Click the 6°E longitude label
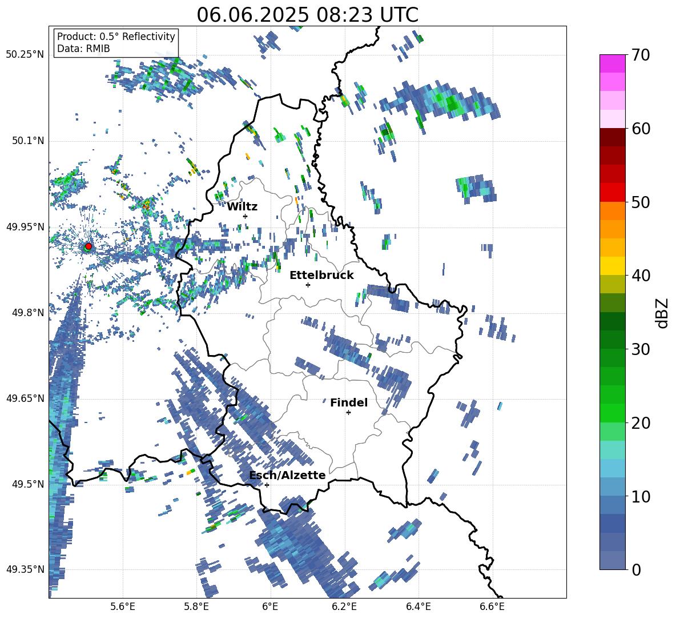676x618 pixels. (x=270, y=607)
